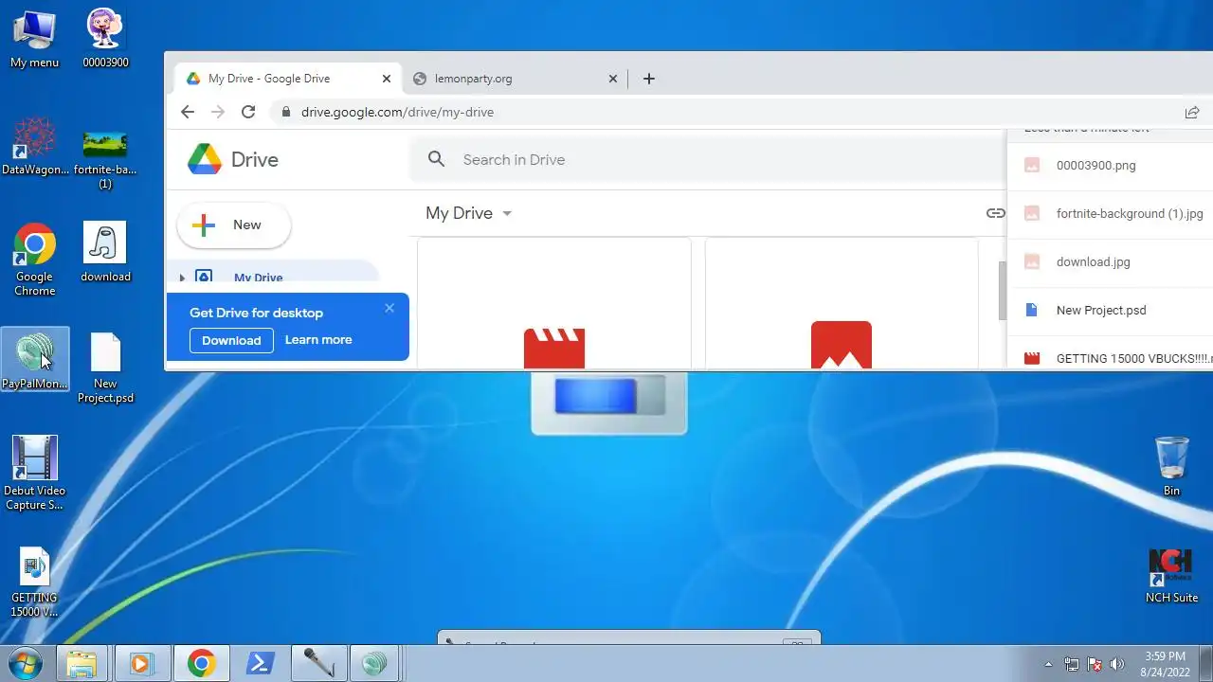
Task: Open New Project.psd desktop file
Action: tap(105, 367)
